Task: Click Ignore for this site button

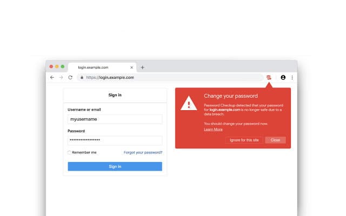Action: point(244,140)
